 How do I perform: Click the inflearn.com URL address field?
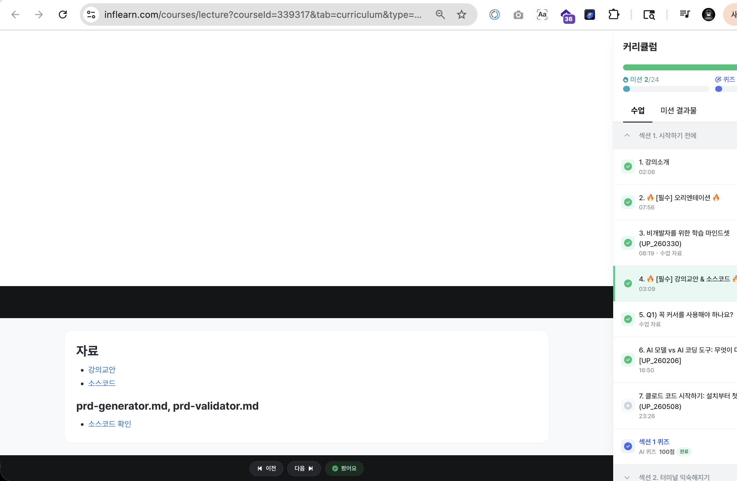[x=263, y=15]
